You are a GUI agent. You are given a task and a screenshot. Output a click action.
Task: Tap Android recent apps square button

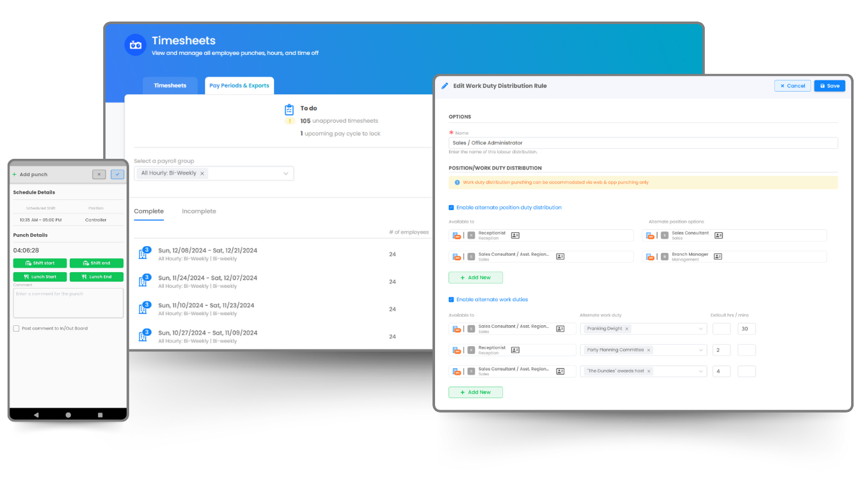pyautogui.click(x=100, y=414)
